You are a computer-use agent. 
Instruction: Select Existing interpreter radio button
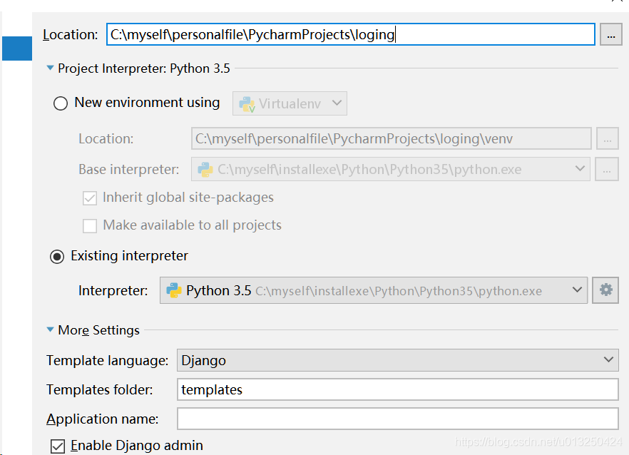click(x=57, y=257)
